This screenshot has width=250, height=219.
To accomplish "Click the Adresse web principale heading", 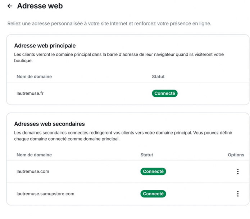I will (x=45, y=46).
